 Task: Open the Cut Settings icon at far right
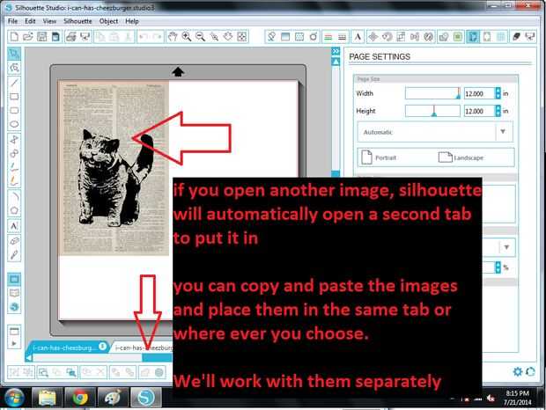[x=516, y=37]
